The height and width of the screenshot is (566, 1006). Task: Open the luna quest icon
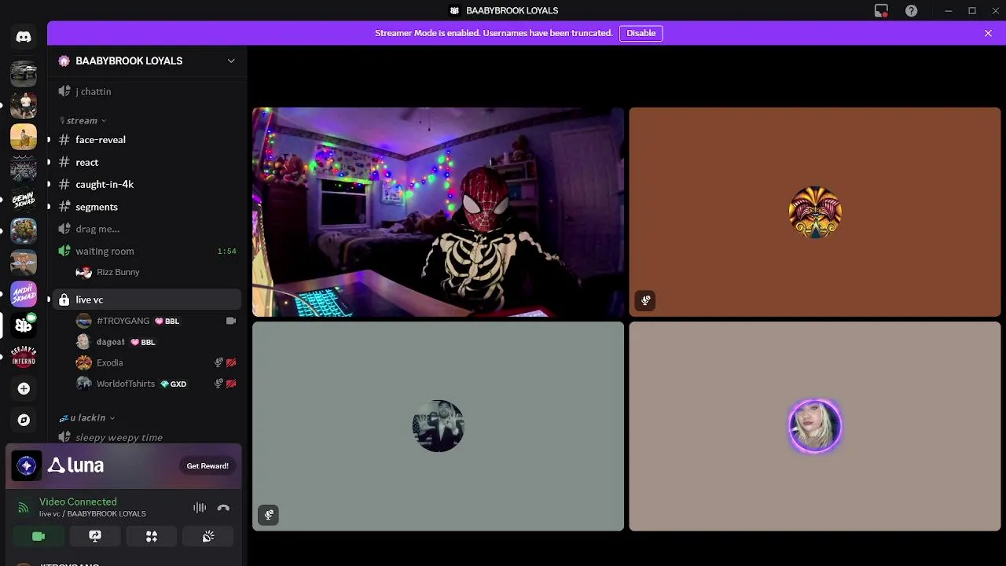[27, 465]
